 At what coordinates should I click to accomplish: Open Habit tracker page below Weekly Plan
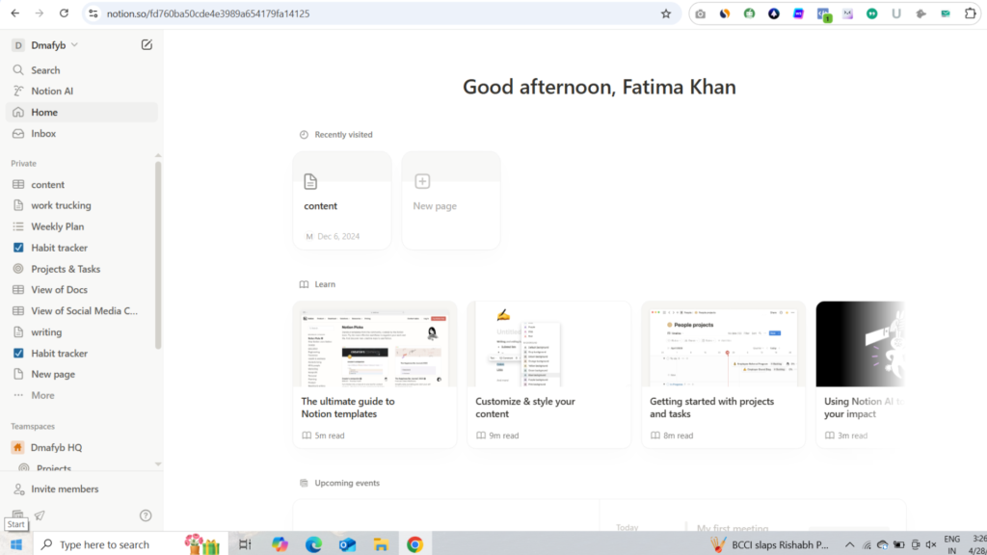pyautogui.click(x=59, y=248)
